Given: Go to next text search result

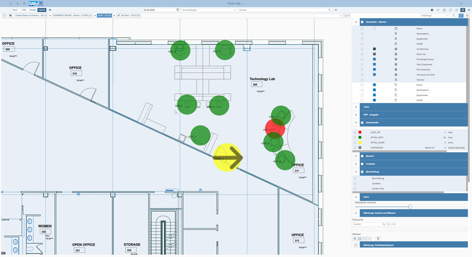Looking at the screenshot, I should (394, 224).
